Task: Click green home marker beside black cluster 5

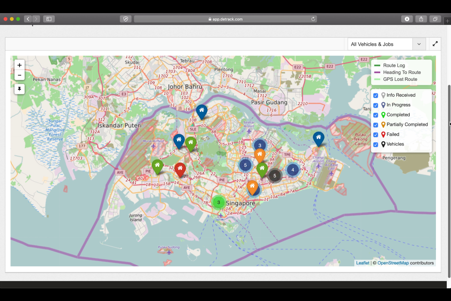Action: pyautogui.click(x=262, y=170)
